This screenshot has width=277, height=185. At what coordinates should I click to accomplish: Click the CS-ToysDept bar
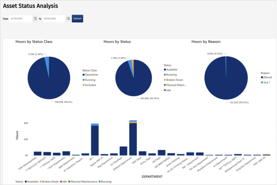pos(124,151)
